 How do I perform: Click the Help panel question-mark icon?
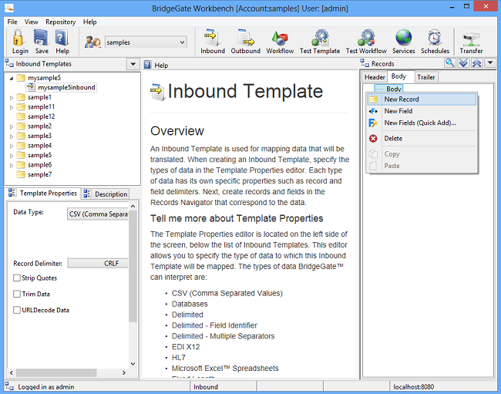click(x=147, y=65)
